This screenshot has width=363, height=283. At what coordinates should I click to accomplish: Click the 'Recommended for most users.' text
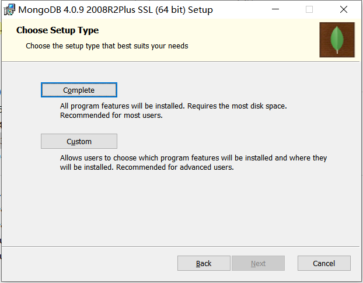point(111,115)
